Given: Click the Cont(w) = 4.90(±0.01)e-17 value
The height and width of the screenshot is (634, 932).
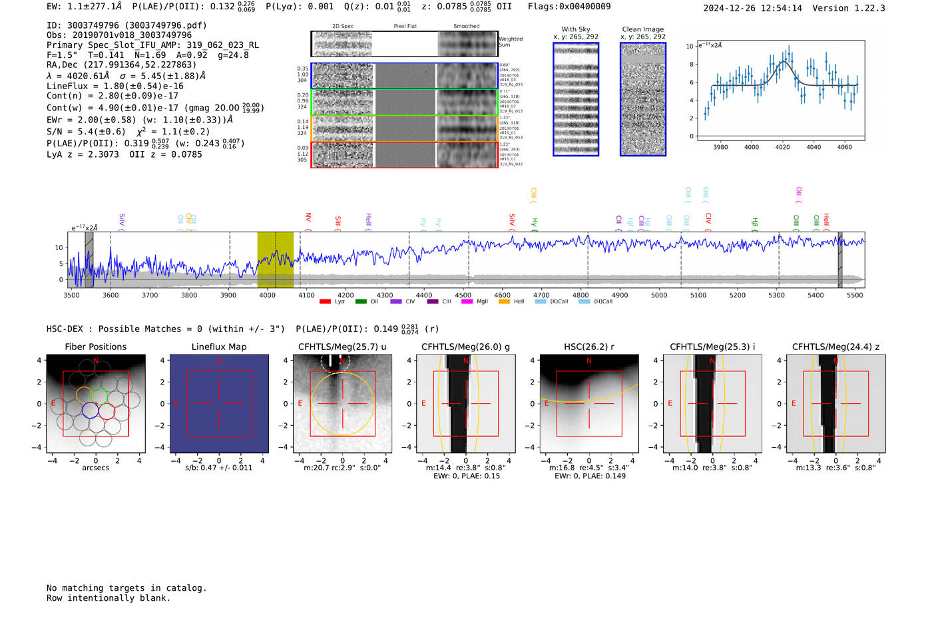Looking at the screenshot, I should (x=155, y=107).
